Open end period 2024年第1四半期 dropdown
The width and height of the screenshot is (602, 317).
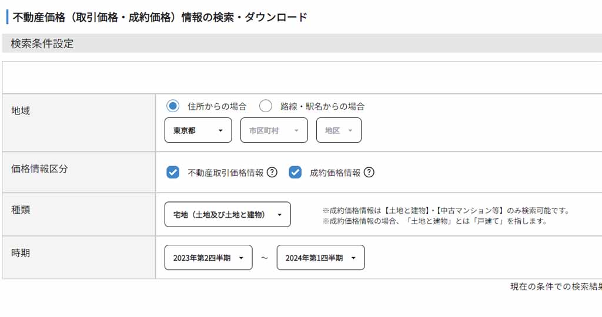pyautogui.click(x=320, y=258)
